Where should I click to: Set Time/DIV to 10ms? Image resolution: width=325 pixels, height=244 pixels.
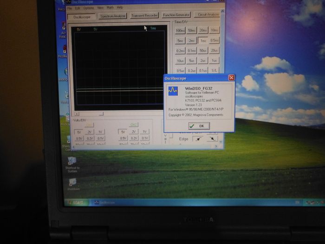[x=214, y=30]
